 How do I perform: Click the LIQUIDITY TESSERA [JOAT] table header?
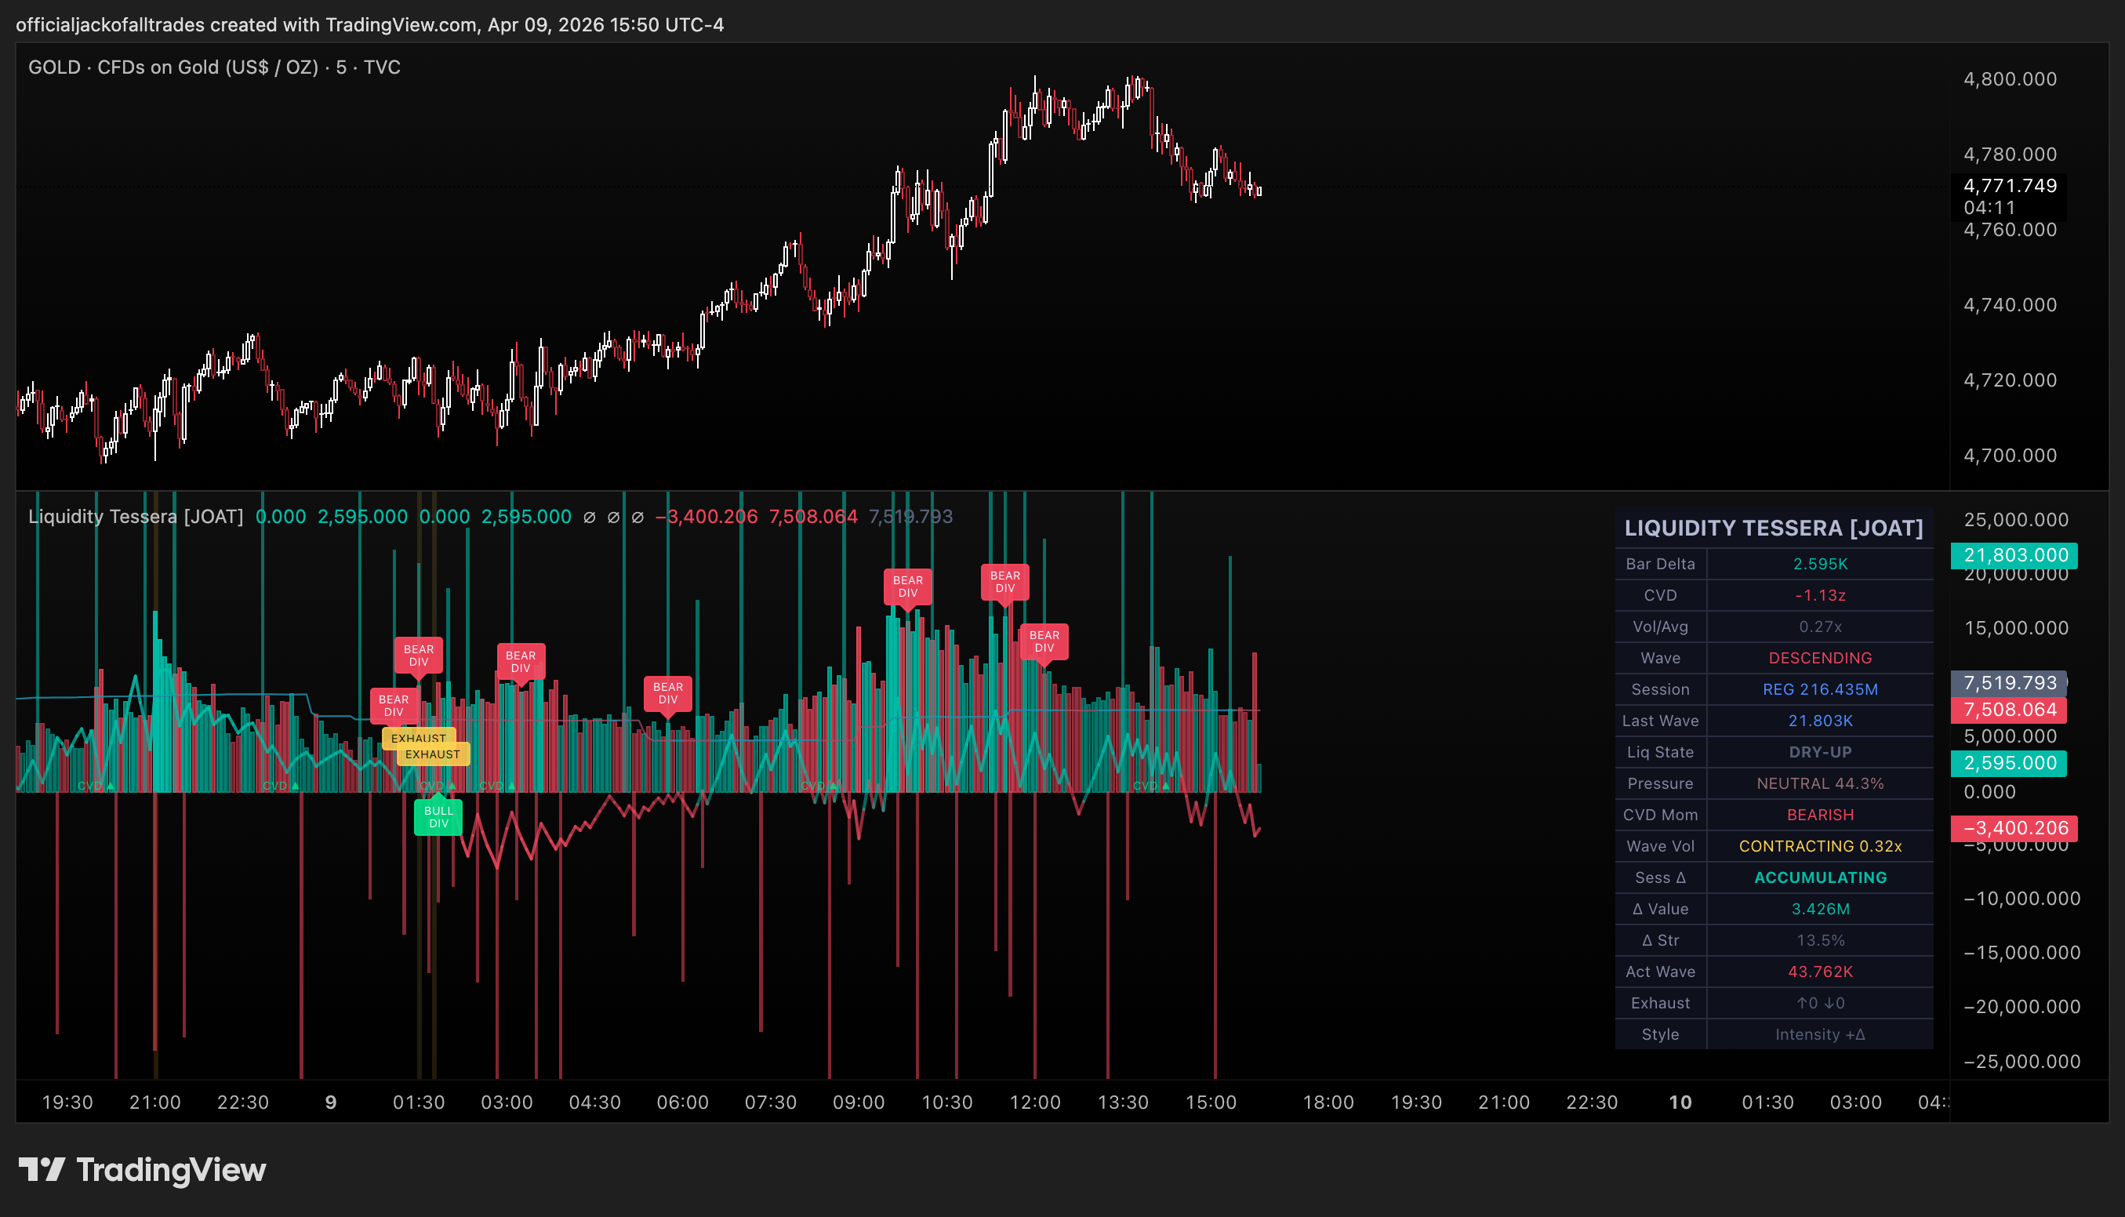[x=1773, y=529]
